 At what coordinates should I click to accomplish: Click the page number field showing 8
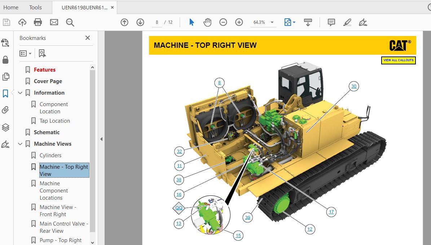[x=157, y=22]
